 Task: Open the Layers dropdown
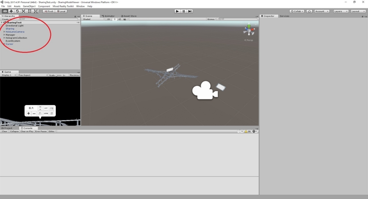point(341,11)
